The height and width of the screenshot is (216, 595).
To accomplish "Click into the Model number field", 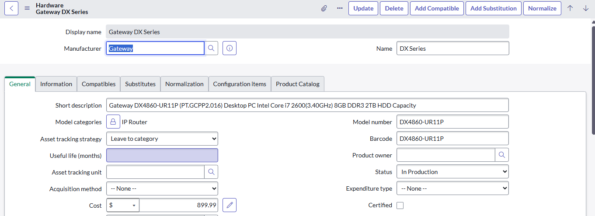I will (x=452, y=122).
